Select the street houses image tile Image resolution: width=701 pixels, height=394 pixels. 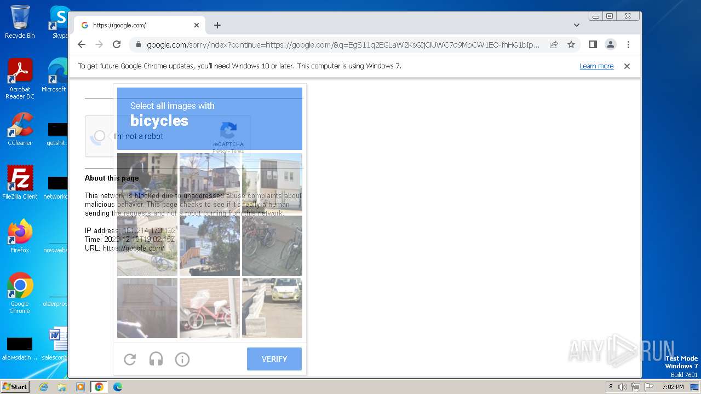pos(210,183)
